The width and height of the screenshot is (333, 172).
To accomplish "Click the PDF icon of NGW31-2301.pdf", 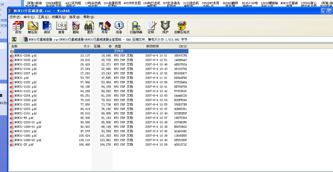I will point(12,104).
